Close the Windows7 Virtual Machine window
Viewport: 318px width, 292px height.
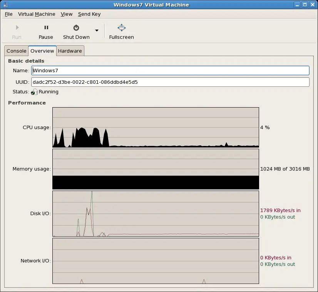tap(312, 5)
